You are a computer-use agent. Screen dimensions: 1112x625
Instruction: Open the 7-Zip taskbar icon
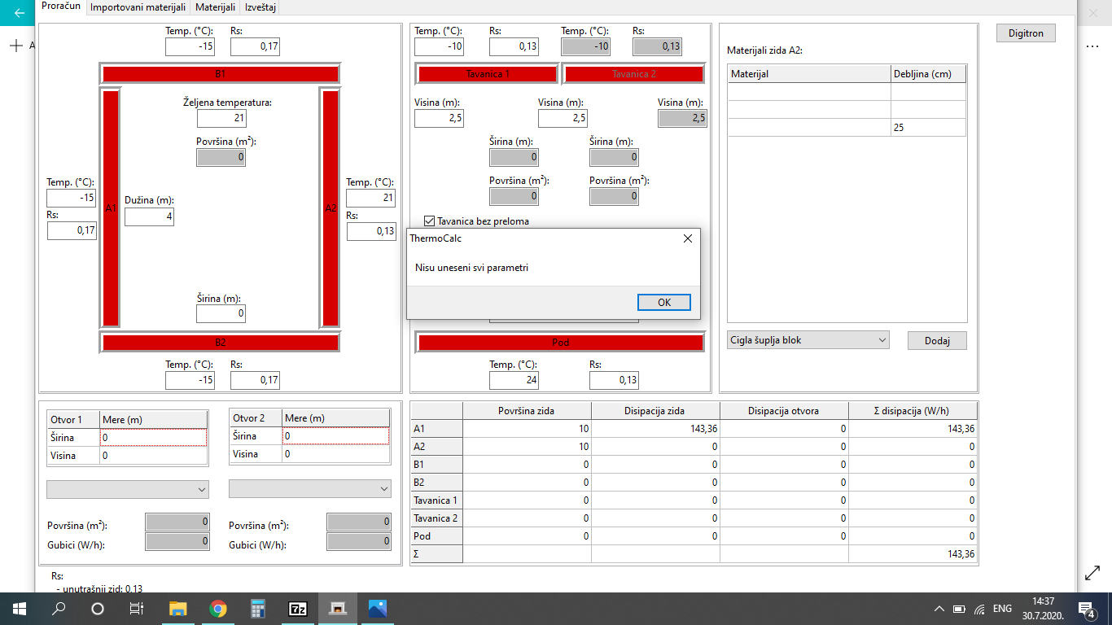click(298, 609)
